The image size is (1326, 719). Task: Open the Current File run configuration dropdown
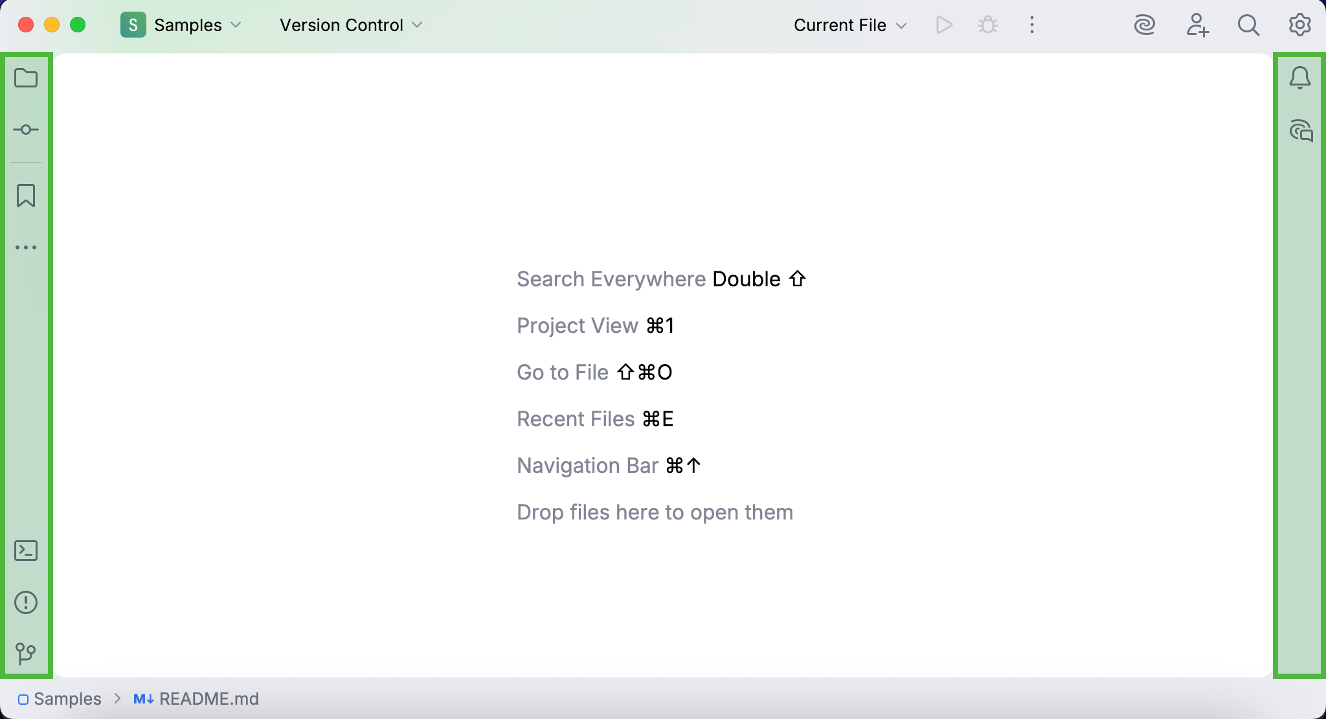point(848,25)
